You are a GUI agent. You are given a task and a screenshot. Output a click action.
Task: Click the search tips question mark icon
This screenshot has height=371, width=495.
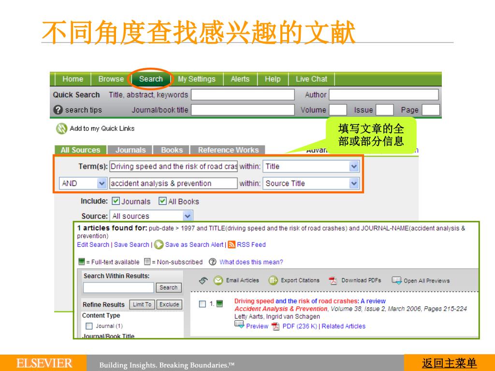pyautogui.click(x=58, y=110)
